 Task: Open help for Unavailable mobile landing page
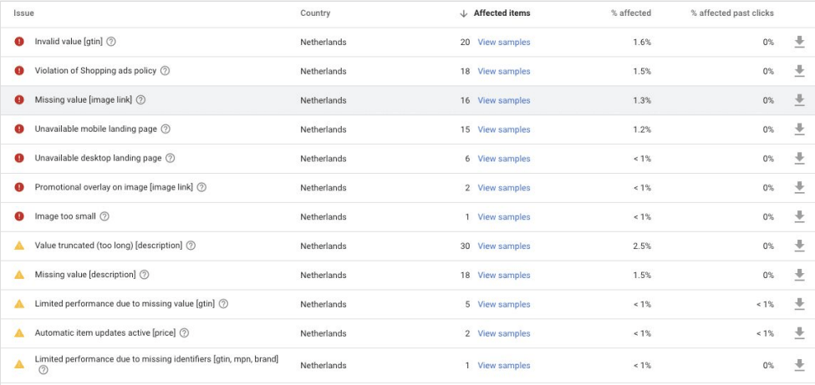(166, 129)
